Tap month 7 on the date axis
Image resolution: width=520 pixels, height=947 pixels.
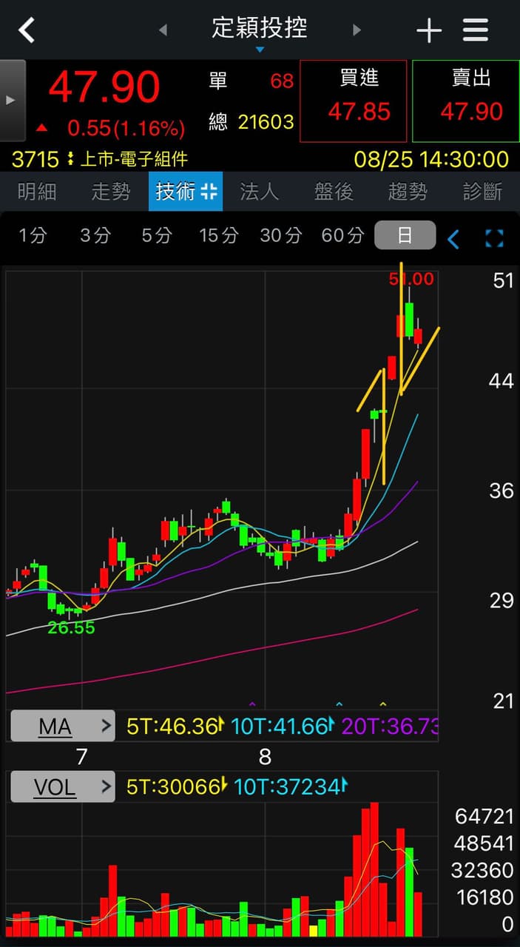coord(81,757)
